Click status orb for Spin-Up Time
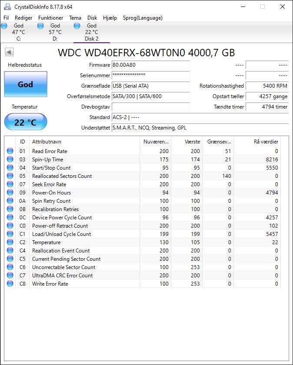Image resolution: width=293 pixels, height=365 pixels. (x=10, y=159)
